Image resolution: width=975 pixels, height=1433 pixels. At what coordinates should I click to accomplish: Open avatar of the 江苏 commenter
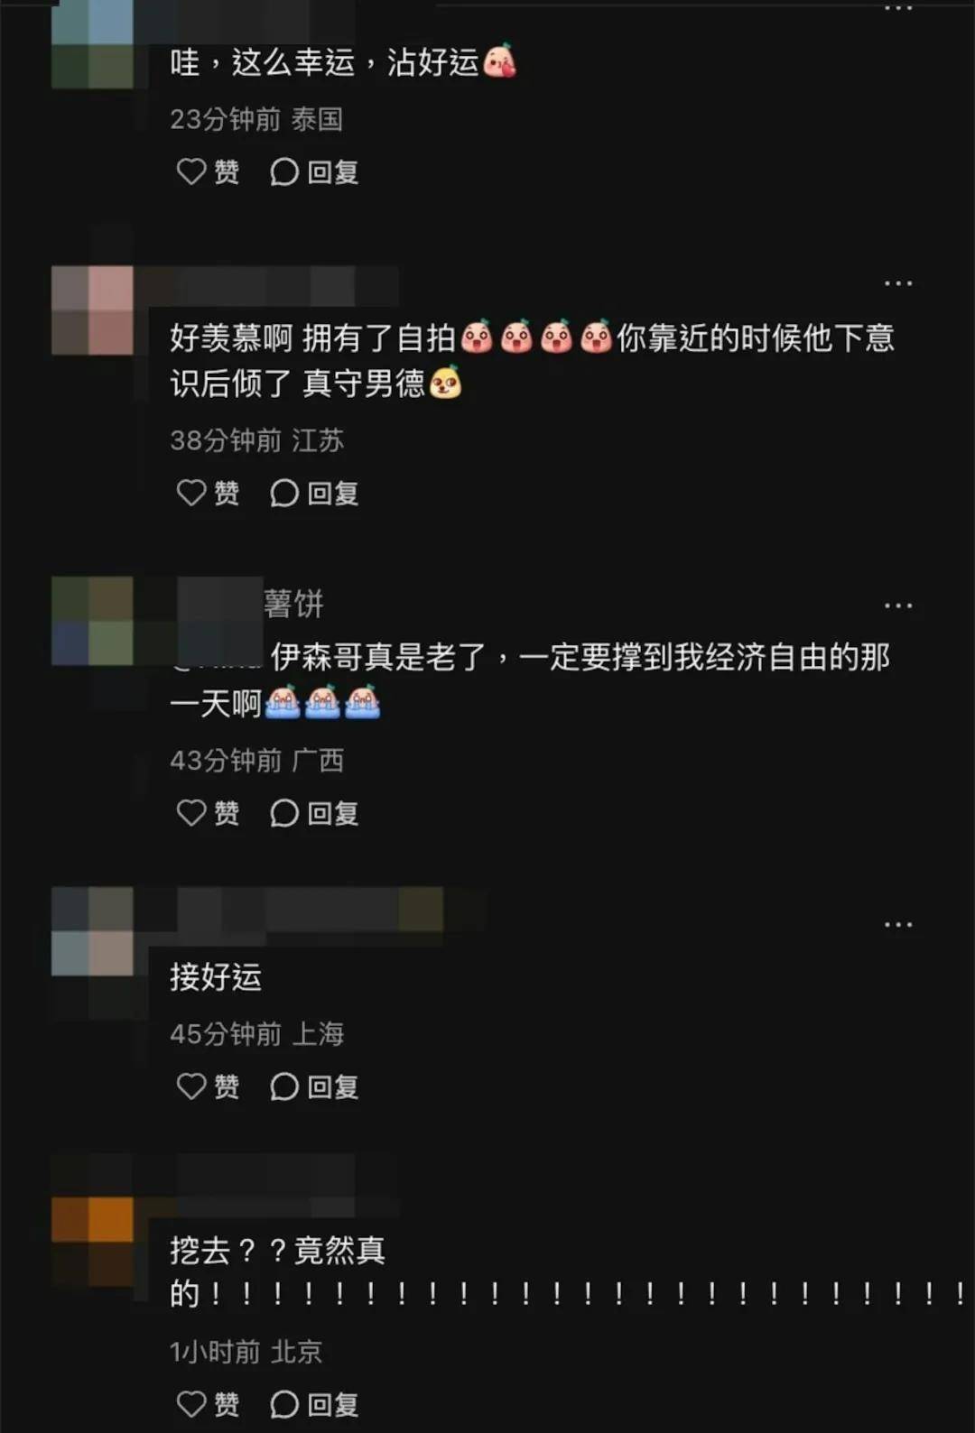92,310
